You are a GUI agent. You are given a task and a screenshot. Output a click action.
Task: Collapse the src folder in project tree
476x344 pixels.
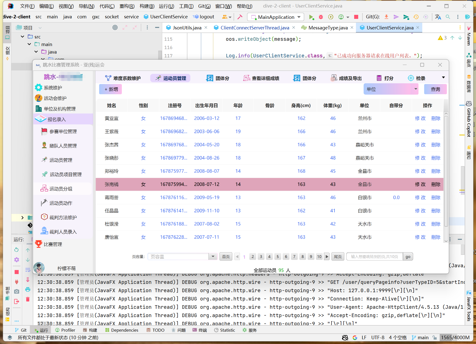click(22, 37)
